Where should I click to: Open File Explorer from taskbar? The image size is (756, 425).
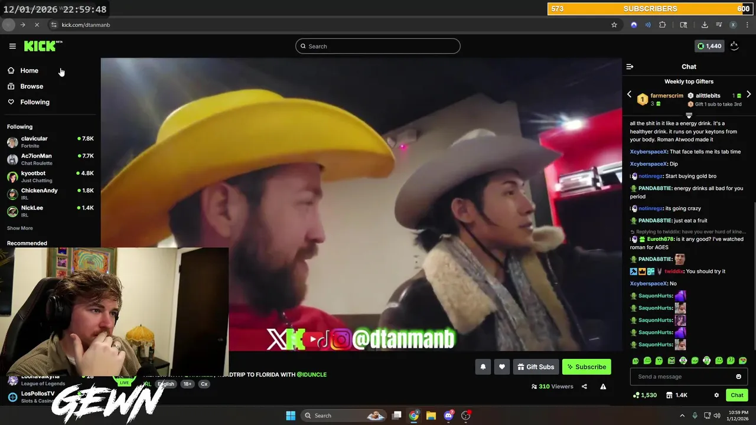pos(431,416)
